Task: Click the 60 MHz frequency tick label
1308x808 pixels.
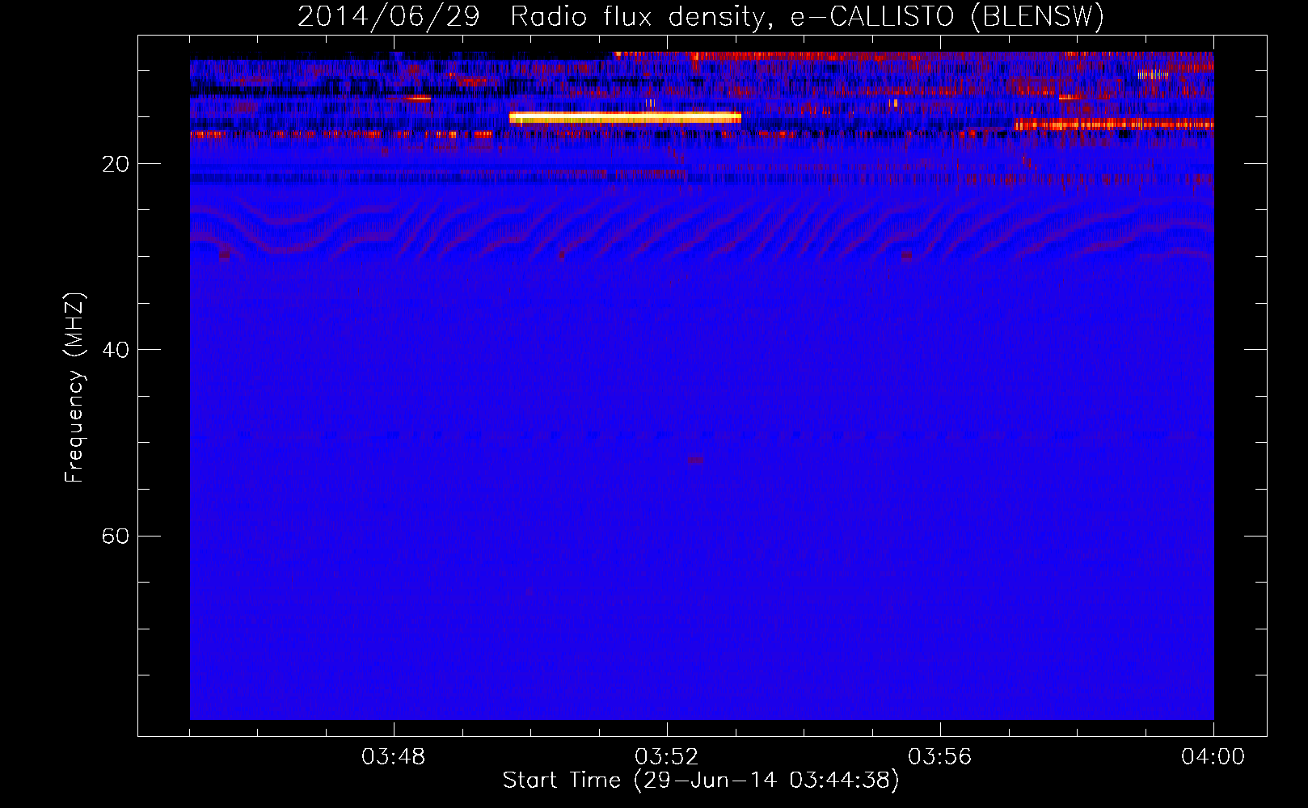Action: [x=115, y=536]
